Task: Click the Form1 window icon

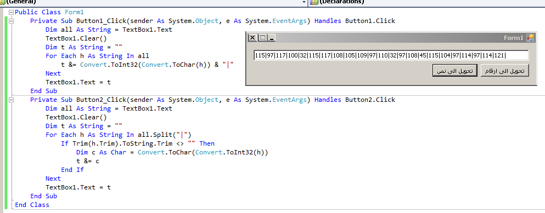Action: tap(530, 37)
